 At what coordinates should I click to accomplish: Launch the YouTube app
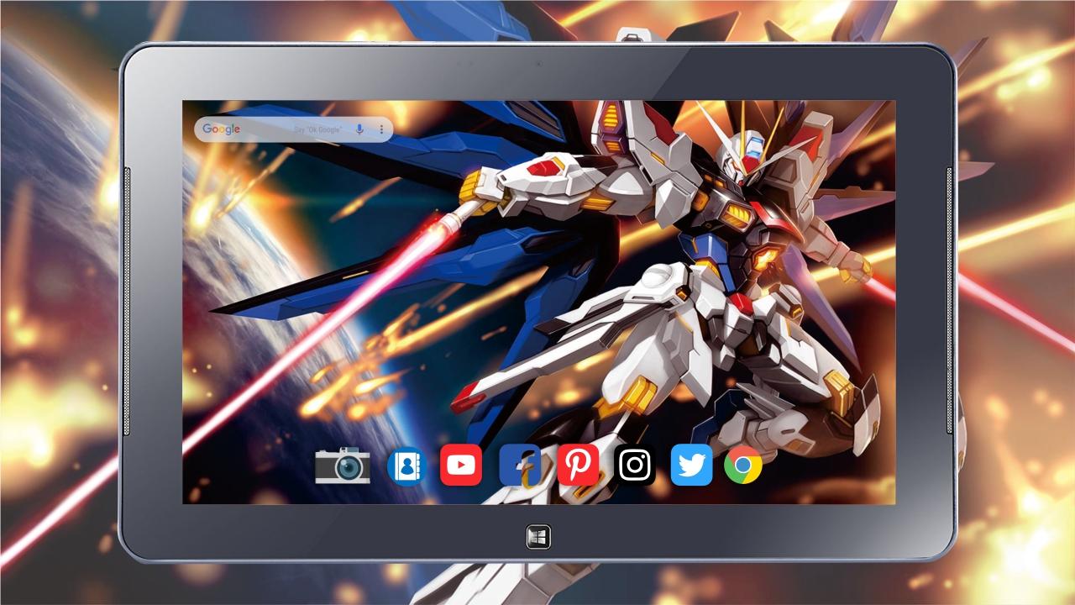[461, 466]
